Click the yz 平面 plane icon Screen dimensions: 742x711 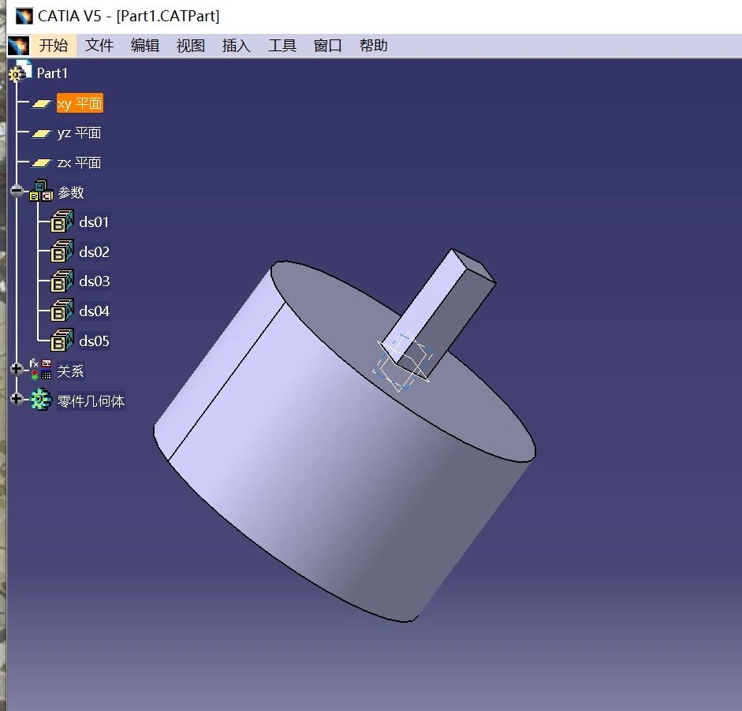tap(41, 133)
